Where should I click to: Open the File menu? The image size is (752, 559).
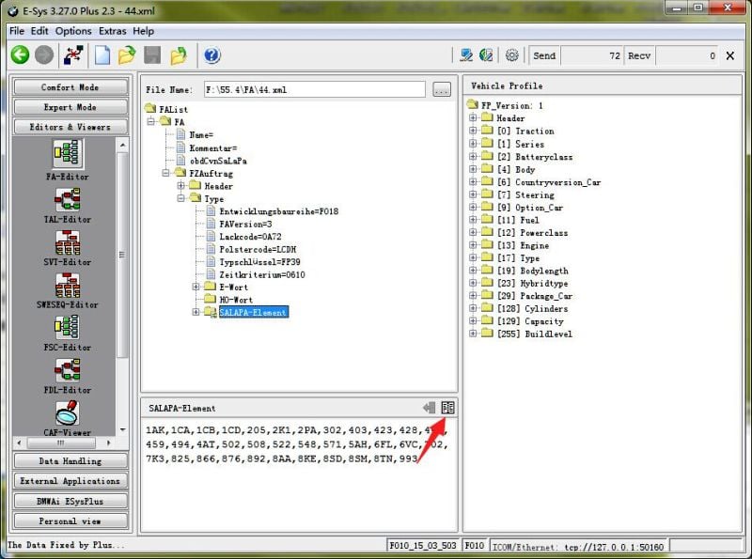click(x=16, y=31)
